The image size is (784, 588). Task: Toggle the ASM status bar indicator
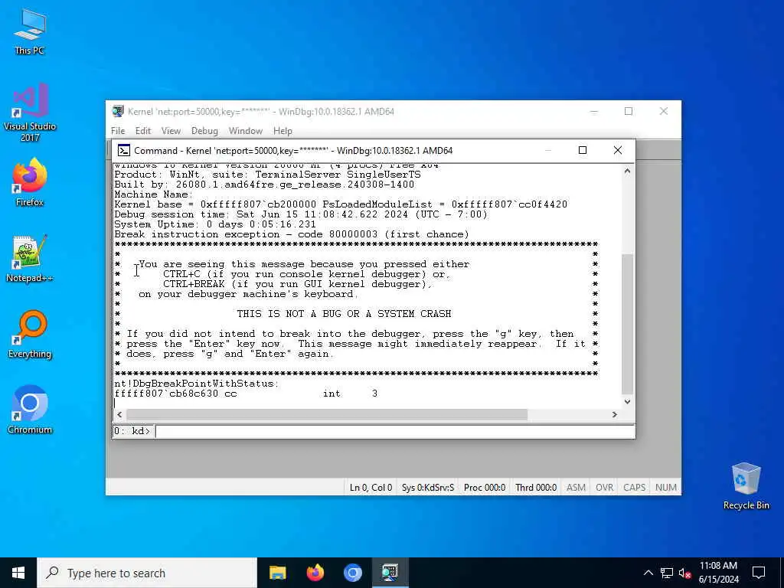point(576,488)
